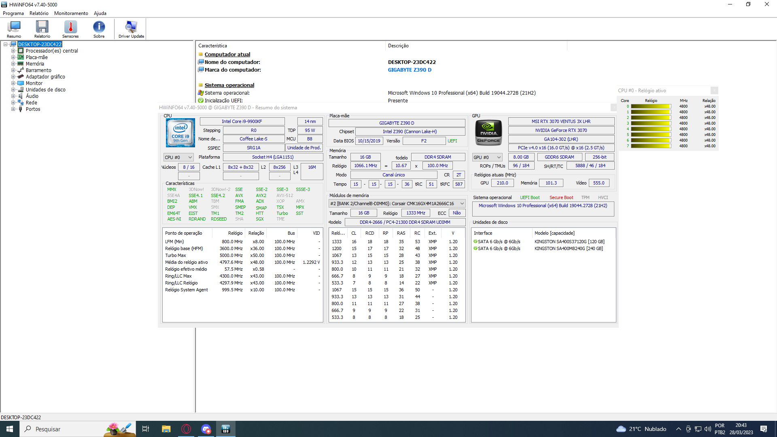Select the Adaptador gráfico tree icon
This screenshot has width=777, height=437.
click(x=21, y=77)
